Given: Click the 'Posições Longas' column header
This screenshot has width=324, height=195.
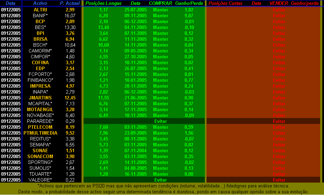Looking at the screenshot, I should pos(104,3).
